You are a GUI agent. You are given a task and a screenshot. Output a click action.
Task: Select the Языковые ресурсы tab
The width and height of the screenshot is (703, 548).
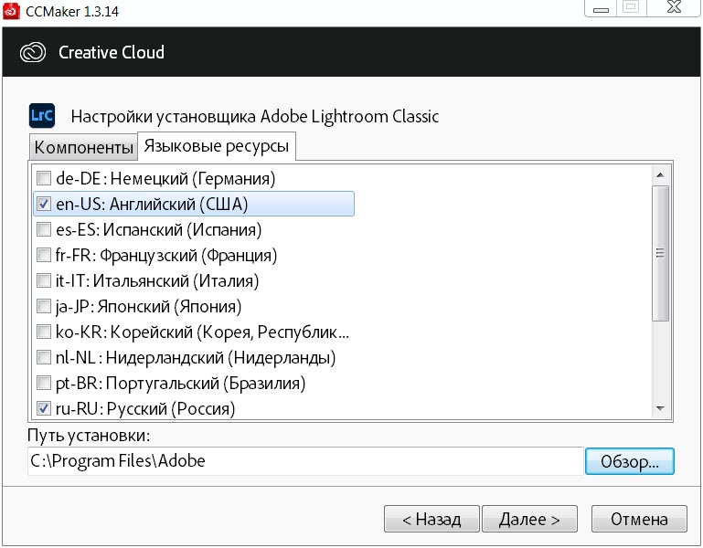click(x=216, y=145)
